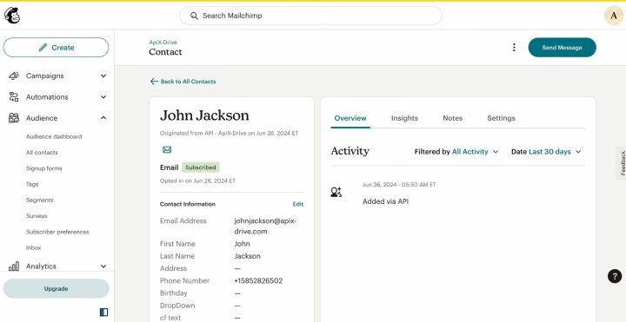Click the Campaigns megaphone icon
This screenshot has width=626, height=322.
tap(14, 76)
